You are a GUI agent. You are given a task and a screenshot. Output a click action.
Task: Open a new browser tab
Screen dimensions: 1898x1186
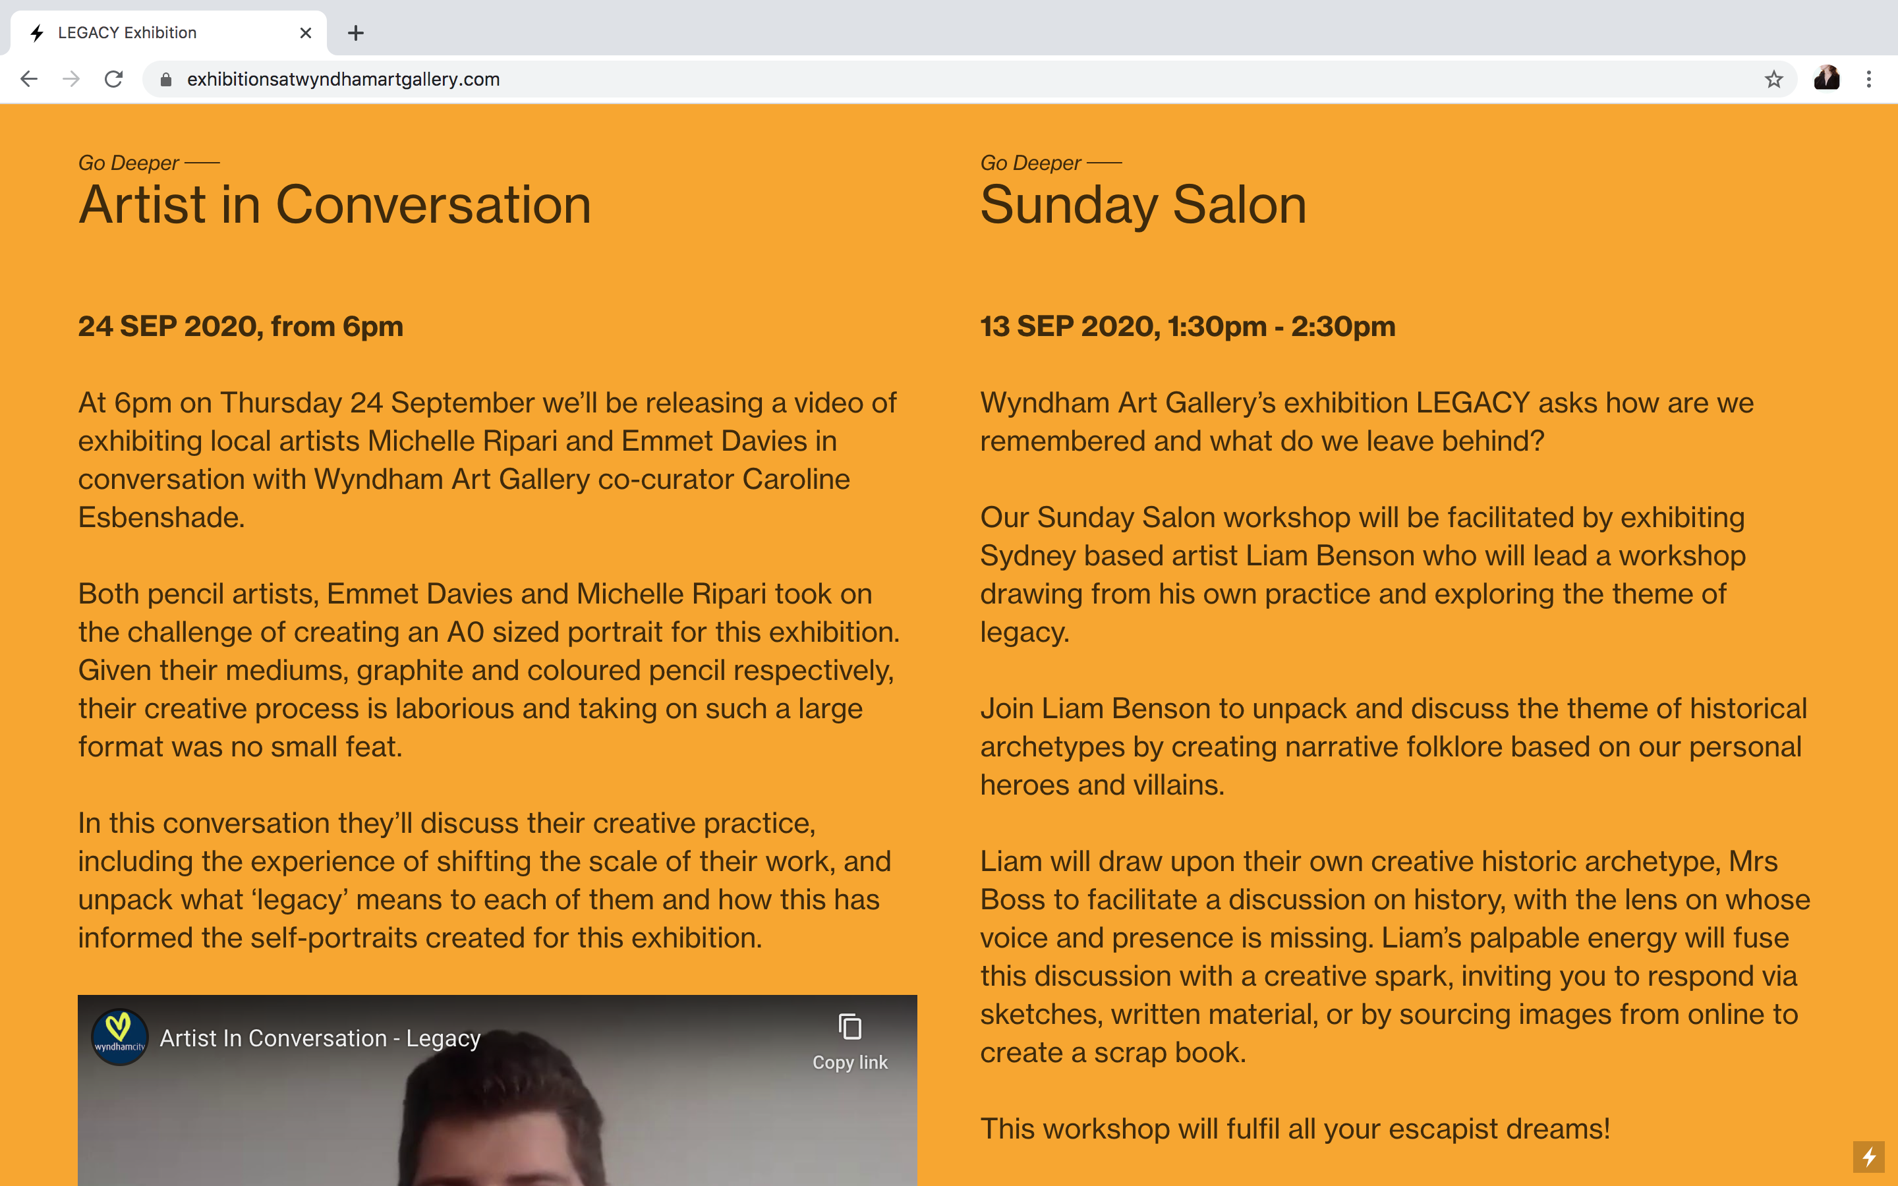tap(356, 33)
